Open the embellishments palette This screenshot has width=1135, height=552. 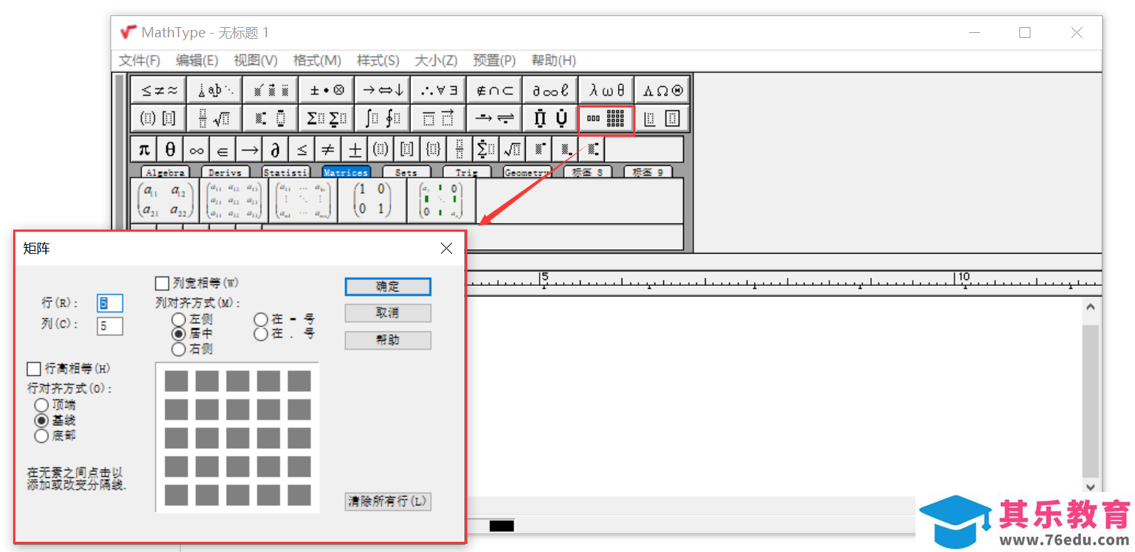pos(271,91)
